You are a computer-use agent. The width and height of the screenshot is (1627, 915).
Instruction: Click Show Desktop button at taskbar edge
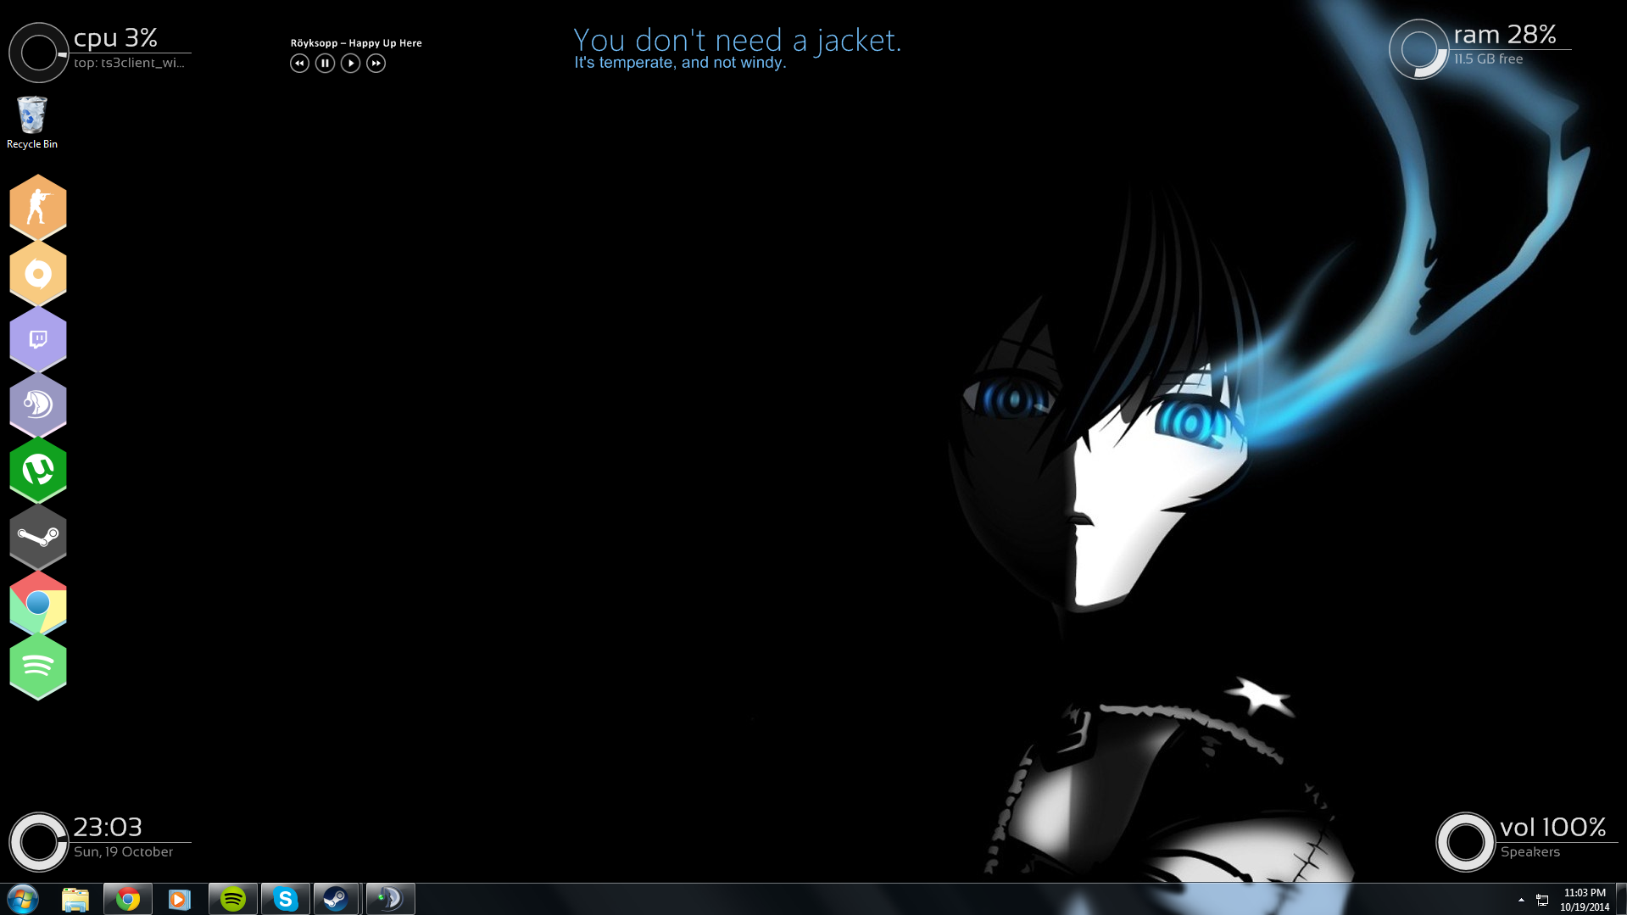click(1621, 899)
